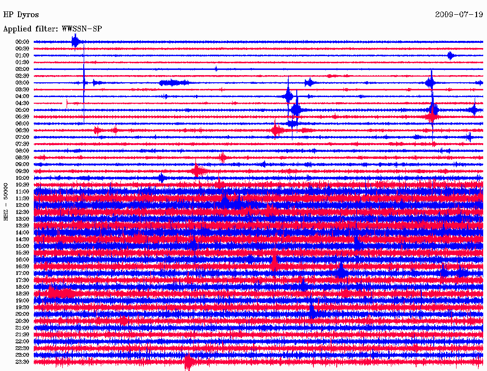Select the 13:30 time label
This screenshot has height=371, width=487.
[22, 225]
